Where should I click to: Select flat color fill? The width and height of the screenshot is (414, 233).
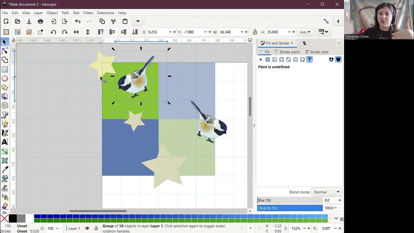267,60
